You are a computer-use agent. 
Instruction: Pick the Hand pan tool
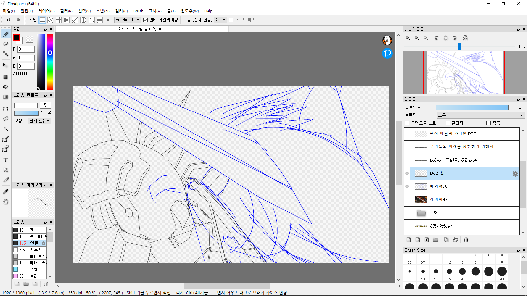pos(6,202)
